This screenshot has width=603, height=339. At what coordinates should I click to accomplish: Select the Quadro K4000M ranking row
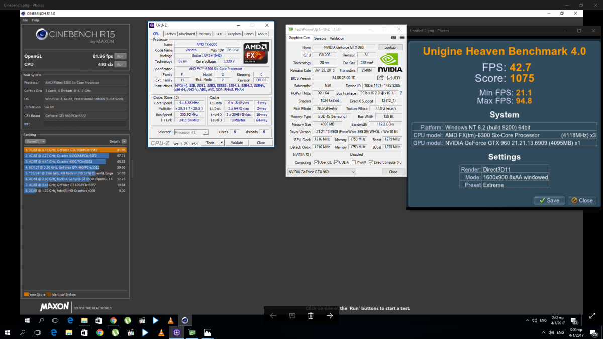point(75,156)
